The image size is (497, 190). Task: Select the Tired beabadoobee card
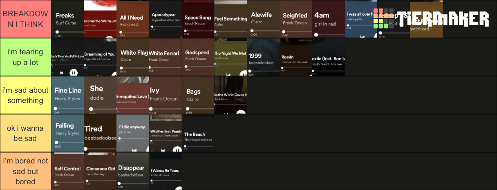click(x=100, y=133)
